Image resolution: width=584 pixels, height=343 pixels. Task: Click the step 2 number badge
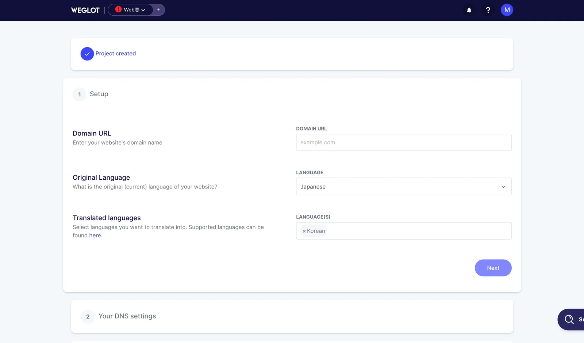tap(88, 317)
